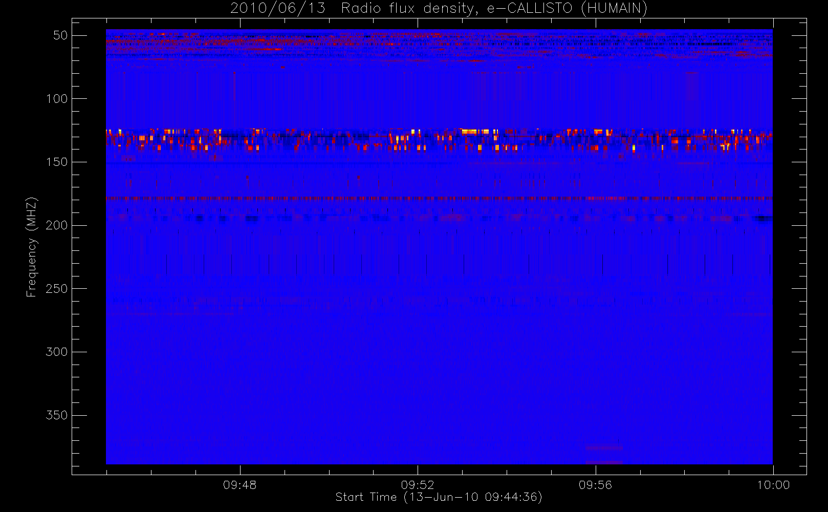828x512 pixels.
Task: Click the 300 MHz frequency tick label
Action: 57,352
